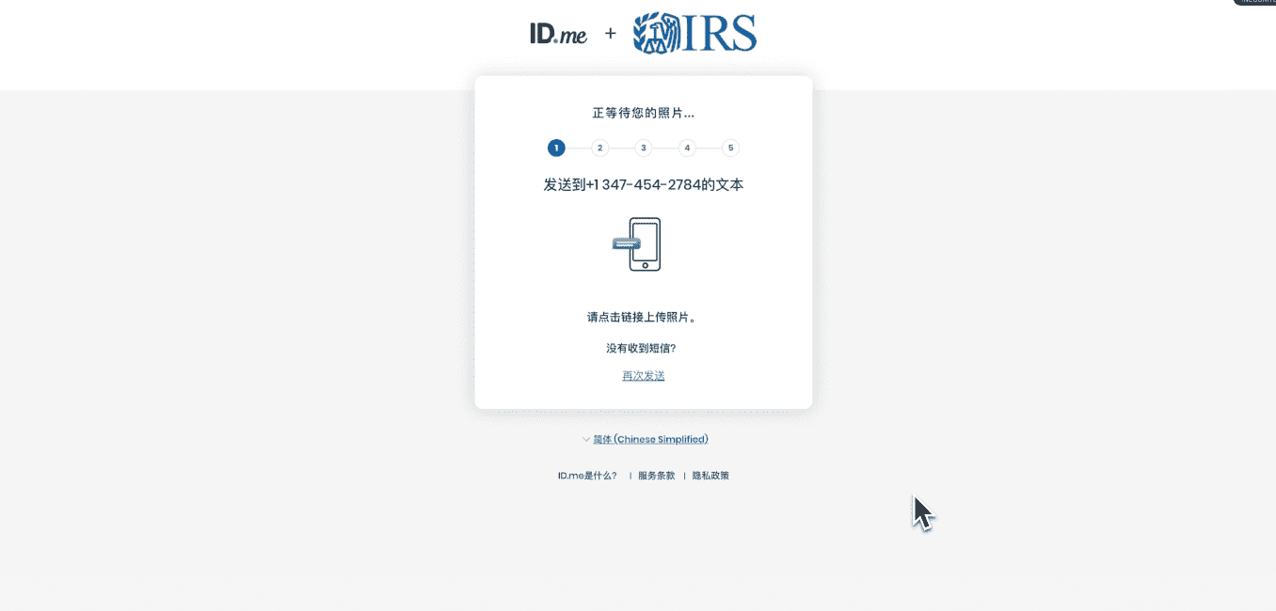Click the ID.me logo
Image resolution: width=1276 pixels, height=611 pixels.
coord(558,34)
